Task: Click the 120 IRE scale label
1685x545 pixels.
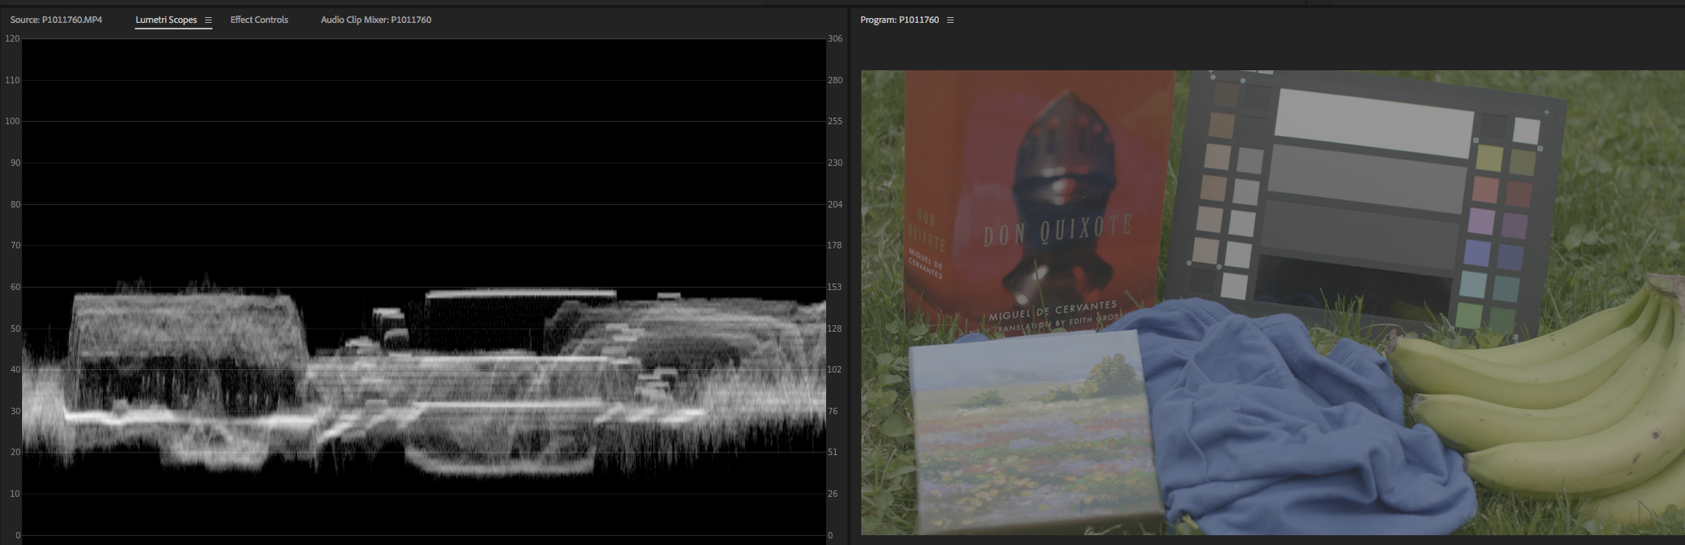Action: 12,38
